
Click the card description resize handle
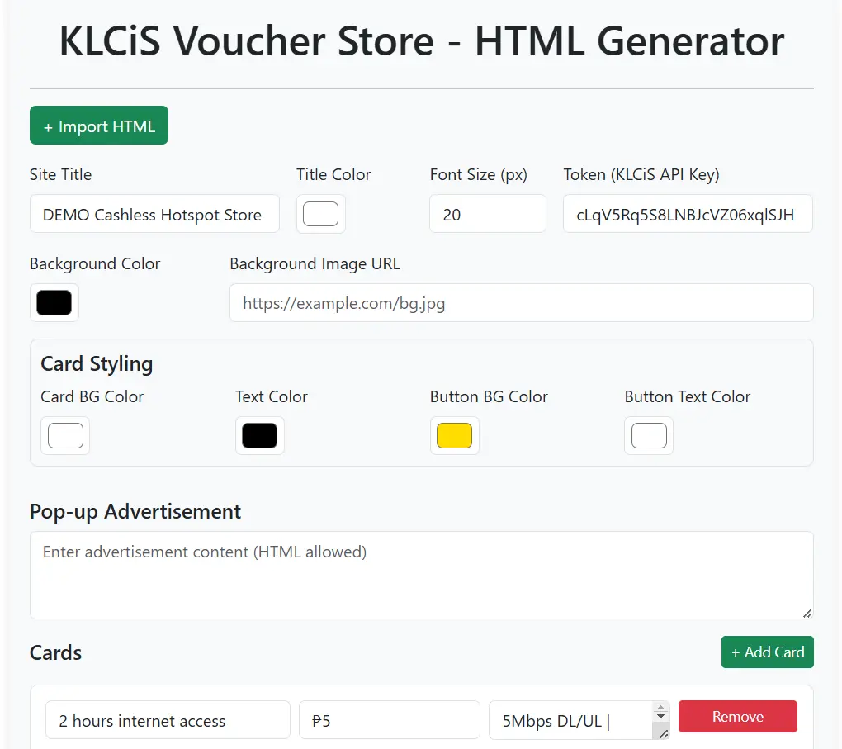pos(663,734)
